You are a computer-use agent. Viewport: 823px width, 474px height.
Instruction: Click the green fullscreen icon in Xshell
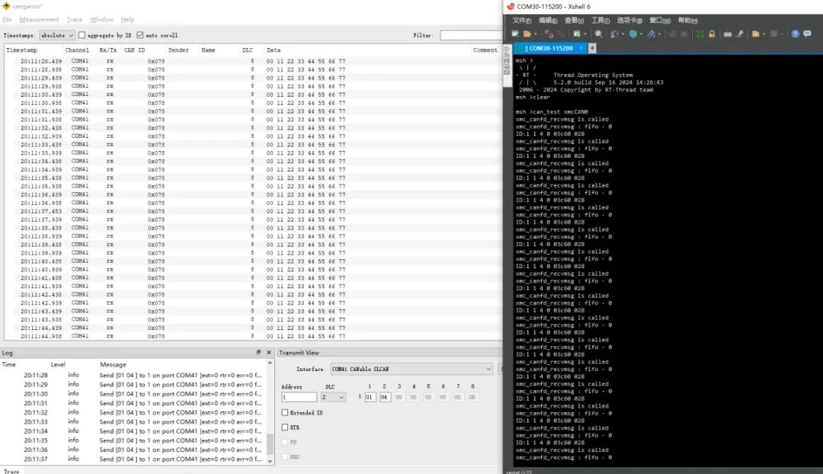700,34
